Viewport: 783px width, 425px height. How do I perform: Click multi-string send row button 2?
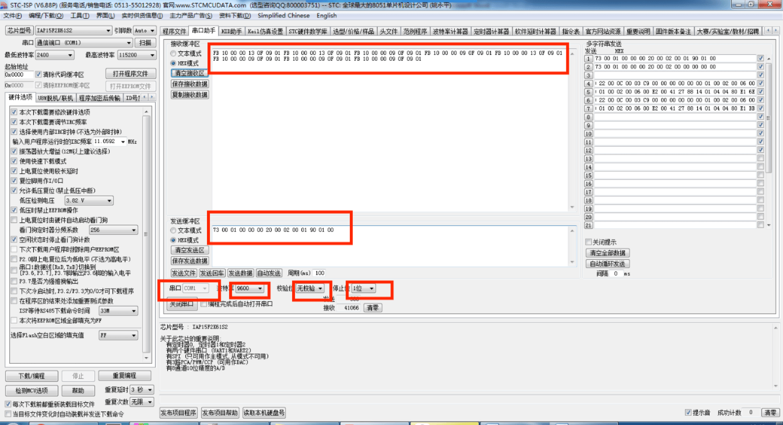coord(589,67)
